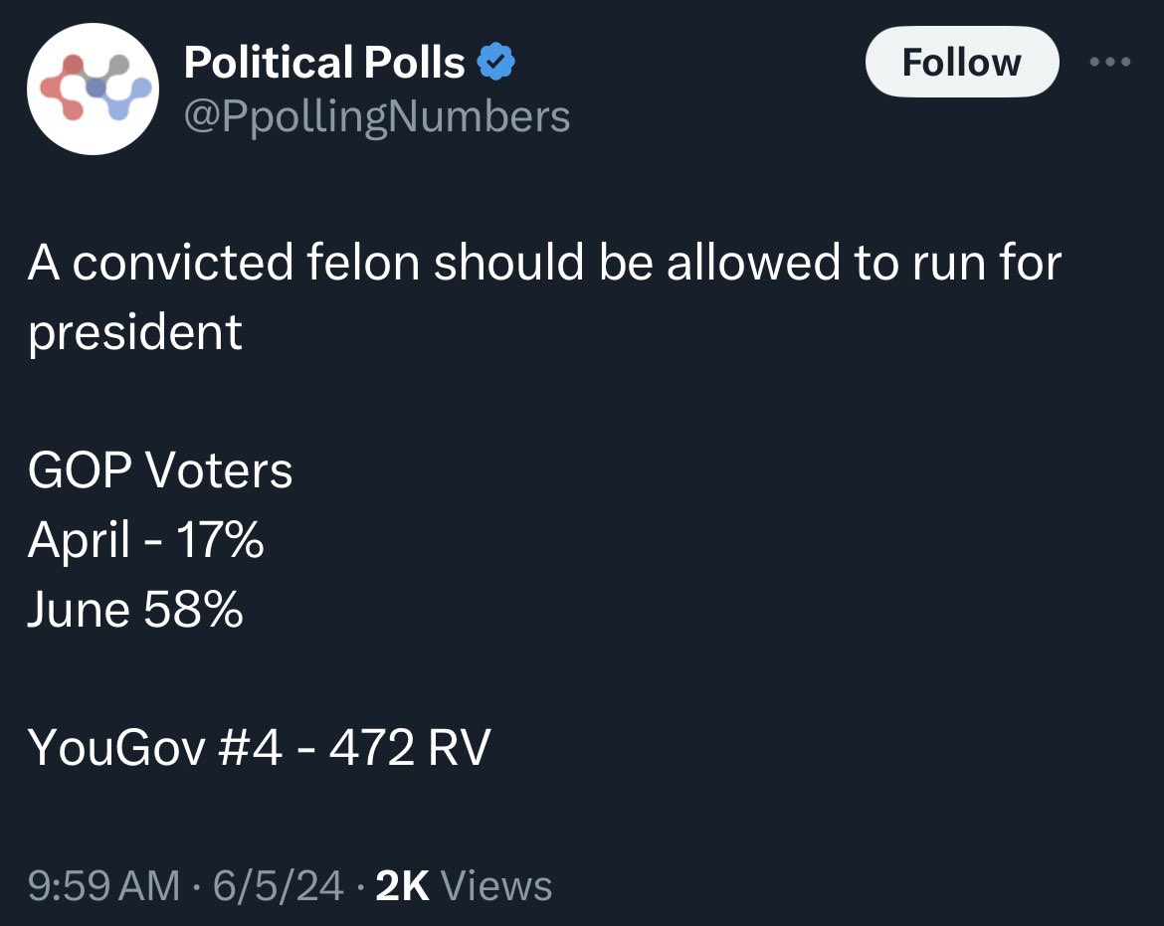Click the blue verified badge

pyautogui.click(x=495, y=64)
